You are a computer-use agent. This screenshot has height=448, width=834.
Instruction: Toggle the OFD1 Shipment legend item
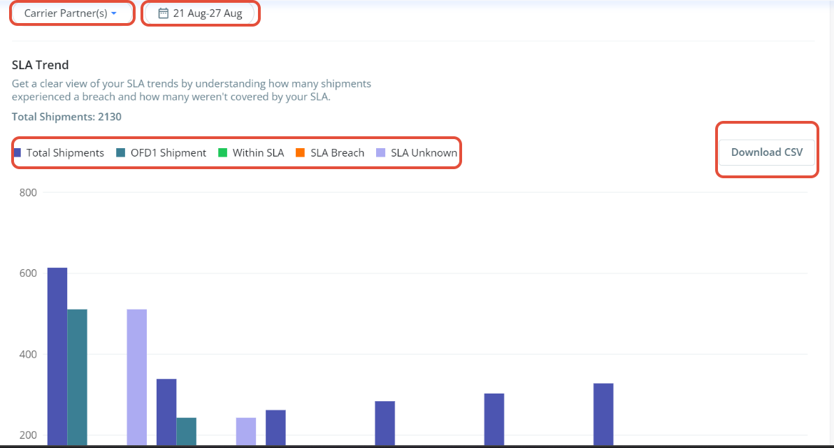click(161, 152)
